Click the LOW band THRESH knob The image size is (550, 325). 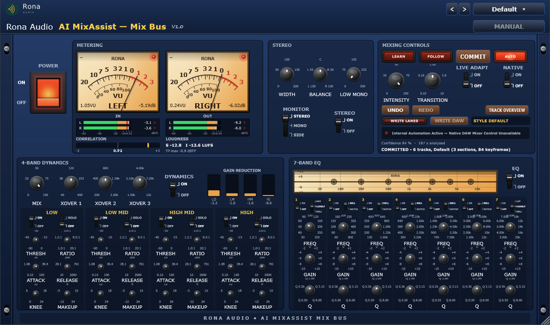[36, 240]
